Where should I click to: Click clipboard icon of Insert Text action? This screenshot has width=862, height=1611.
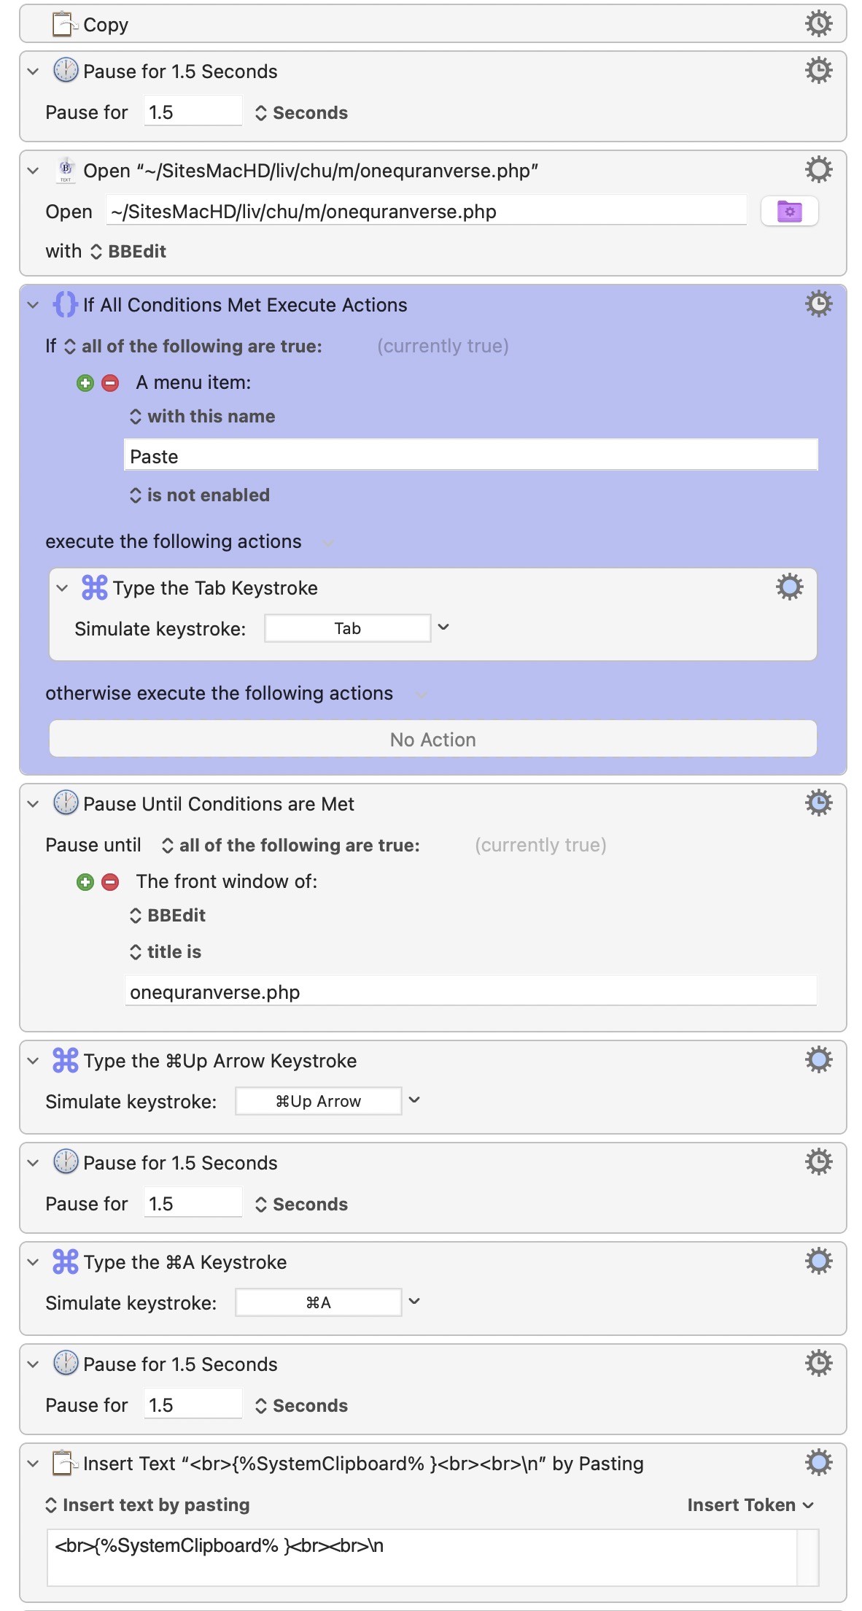pyautogui.click(x=65, y=1463)
